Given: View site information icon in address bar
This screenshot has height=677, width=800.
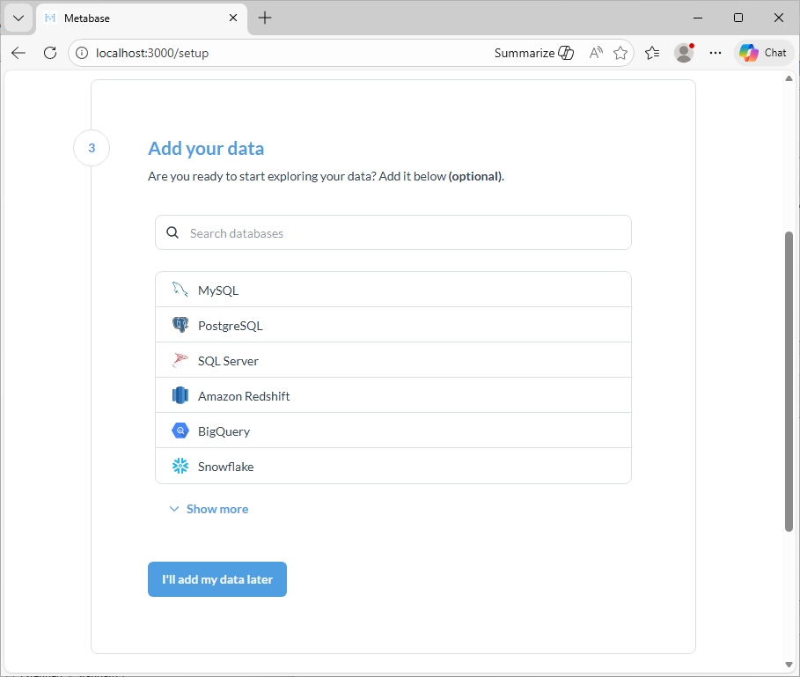Looking at the screenshot, I should click(82, 53).
